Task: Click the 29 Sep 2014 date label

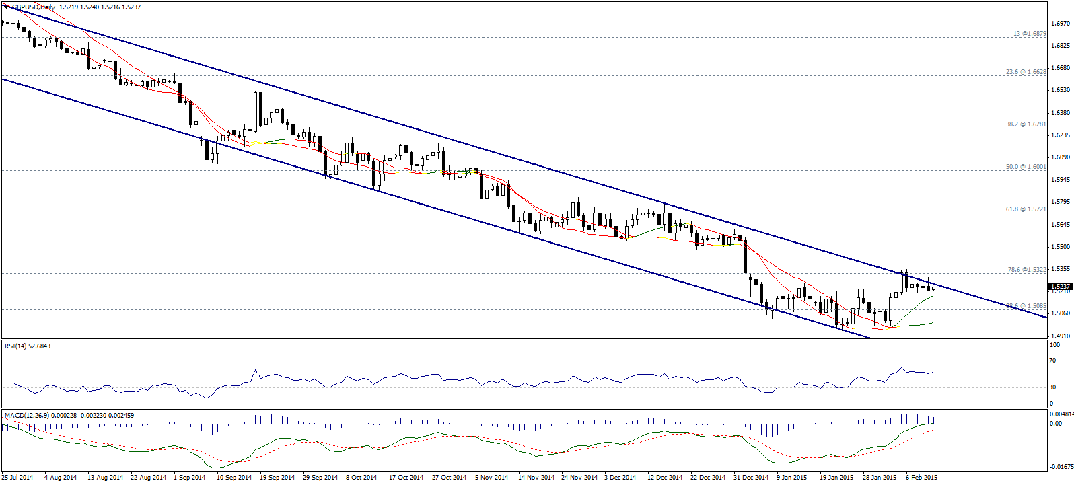Action: [320, 478]
